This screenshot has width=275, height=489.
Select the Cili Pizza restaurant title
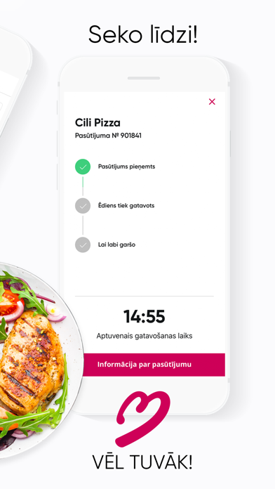98,122
